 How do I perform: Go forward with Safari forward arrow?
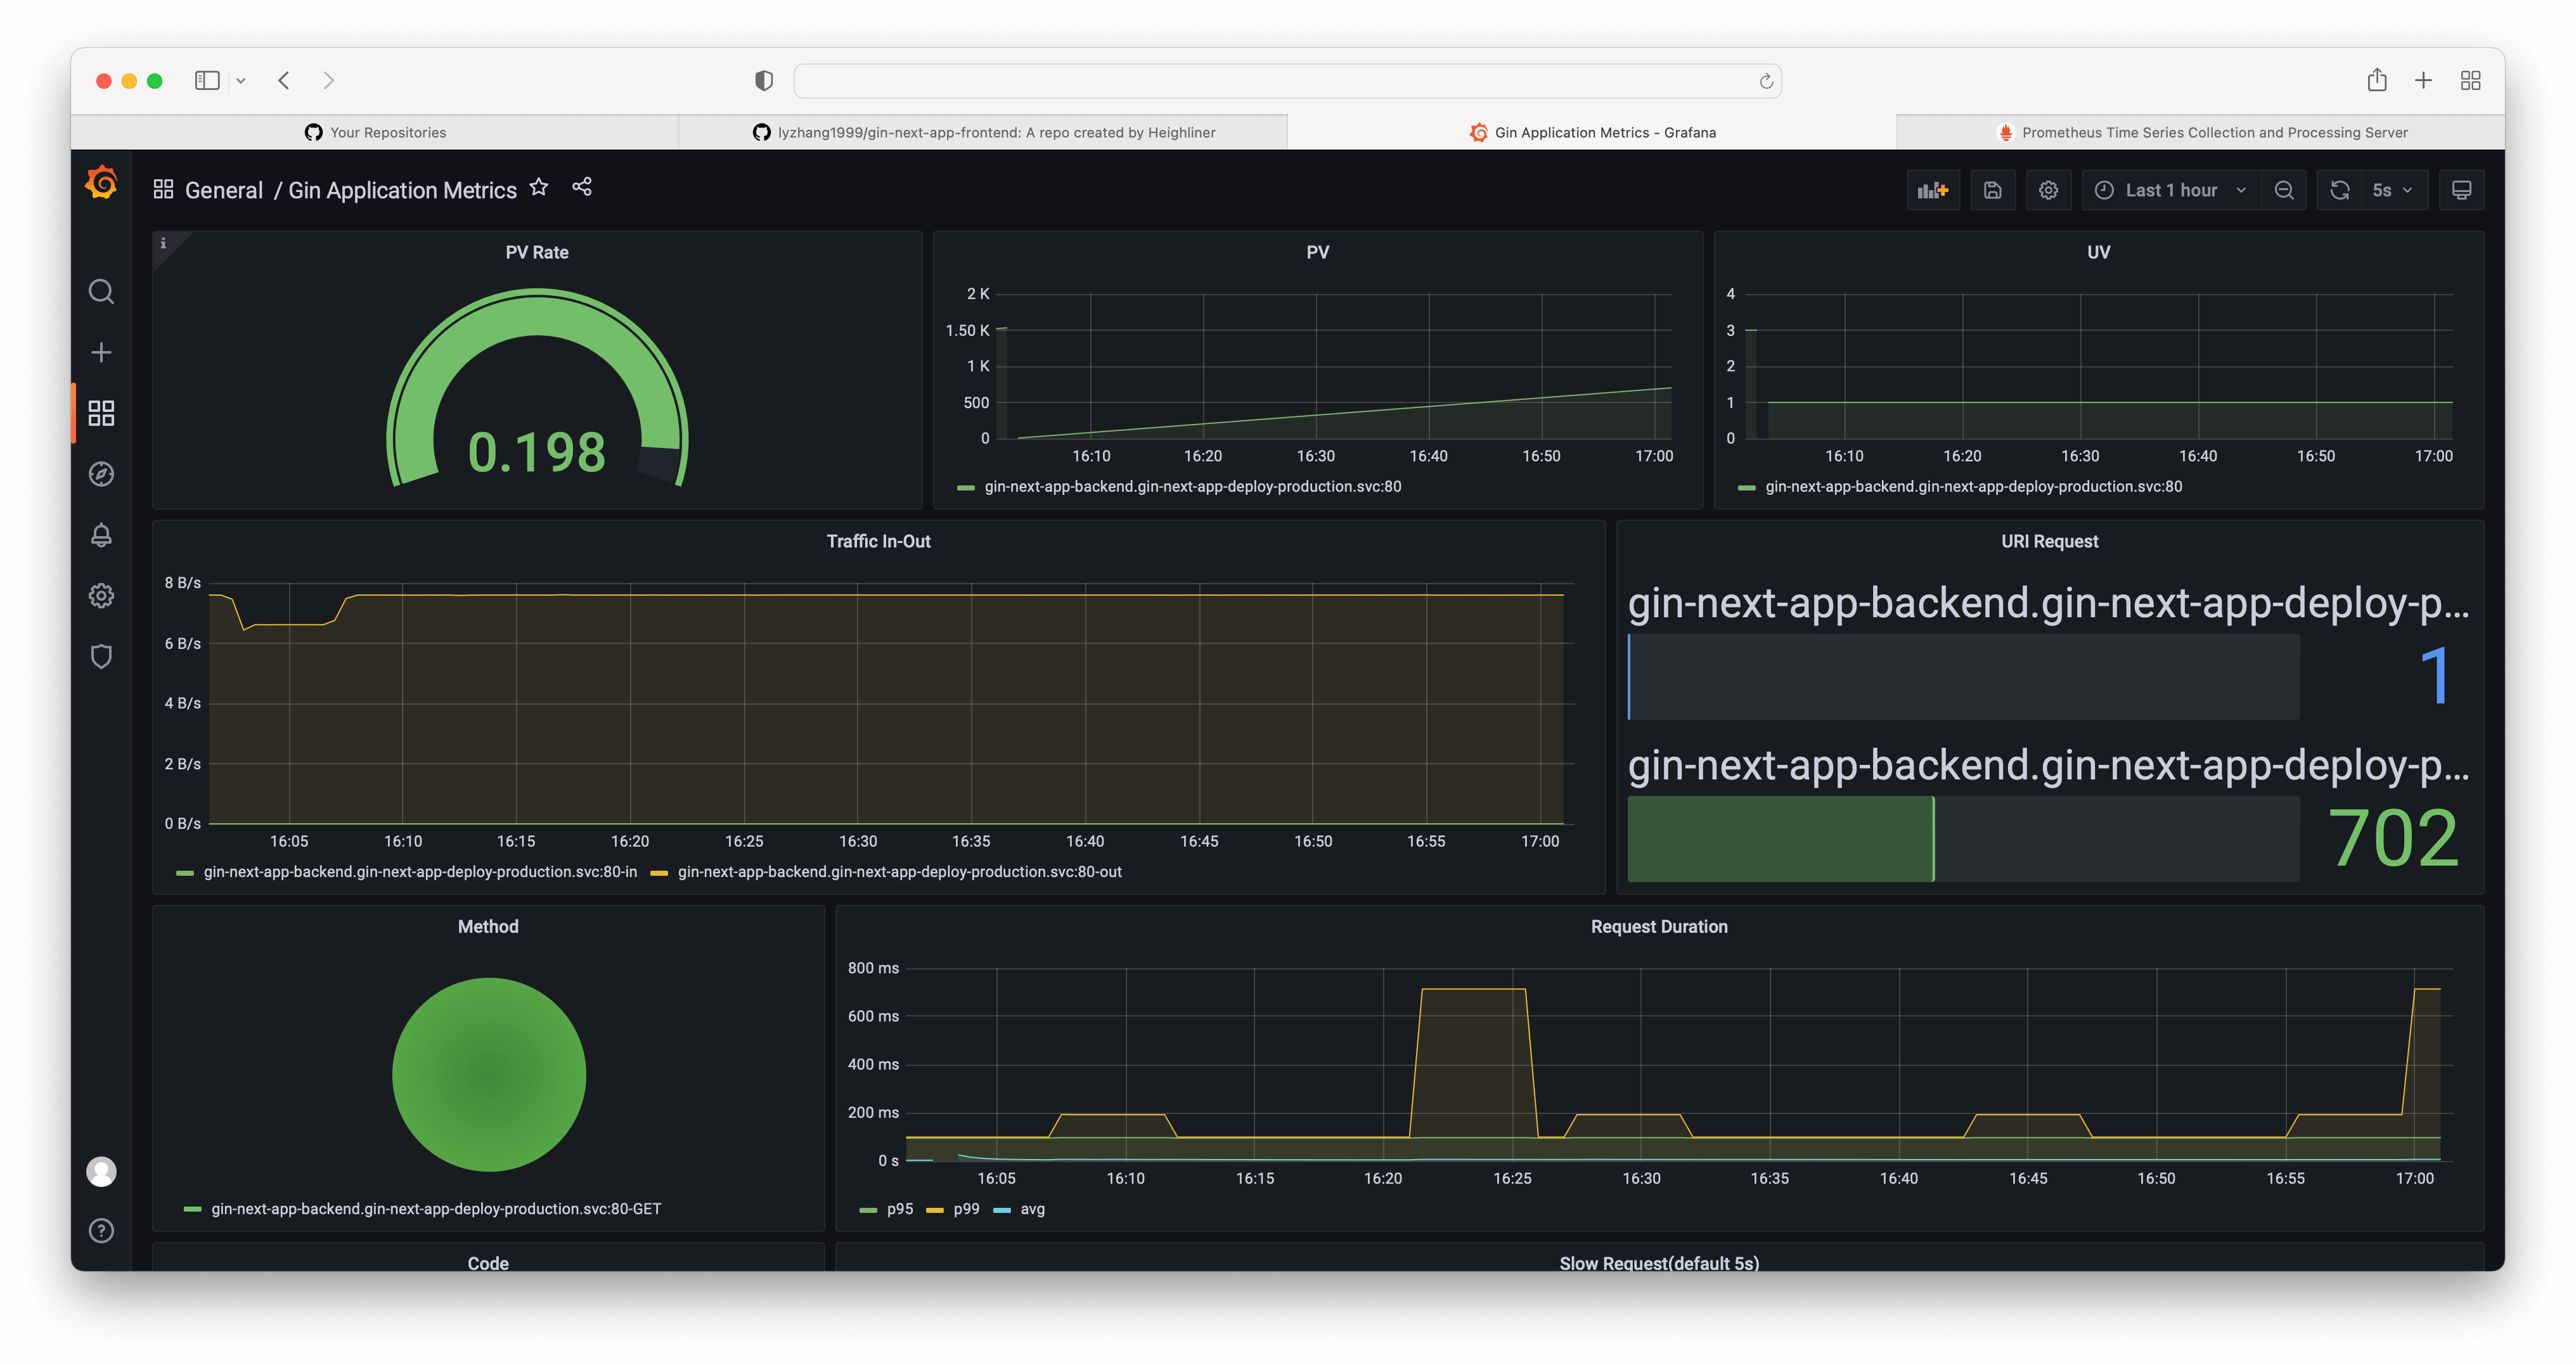pos(328,80)
